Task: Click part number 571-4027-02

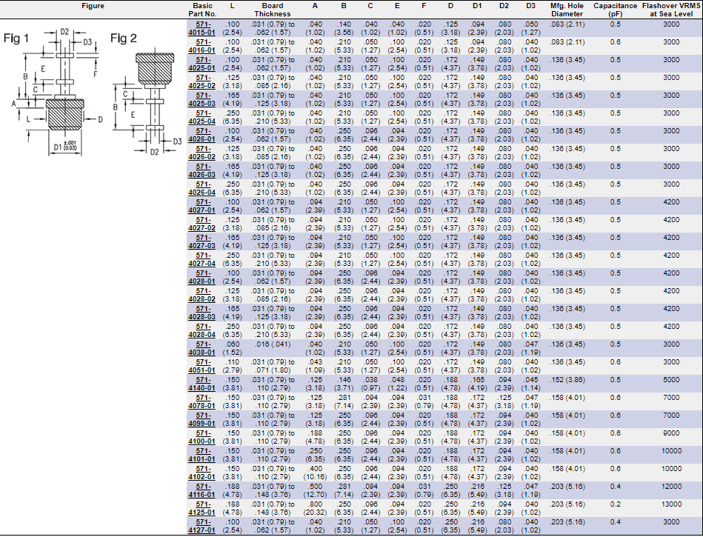Action: (x=200, y=224)
